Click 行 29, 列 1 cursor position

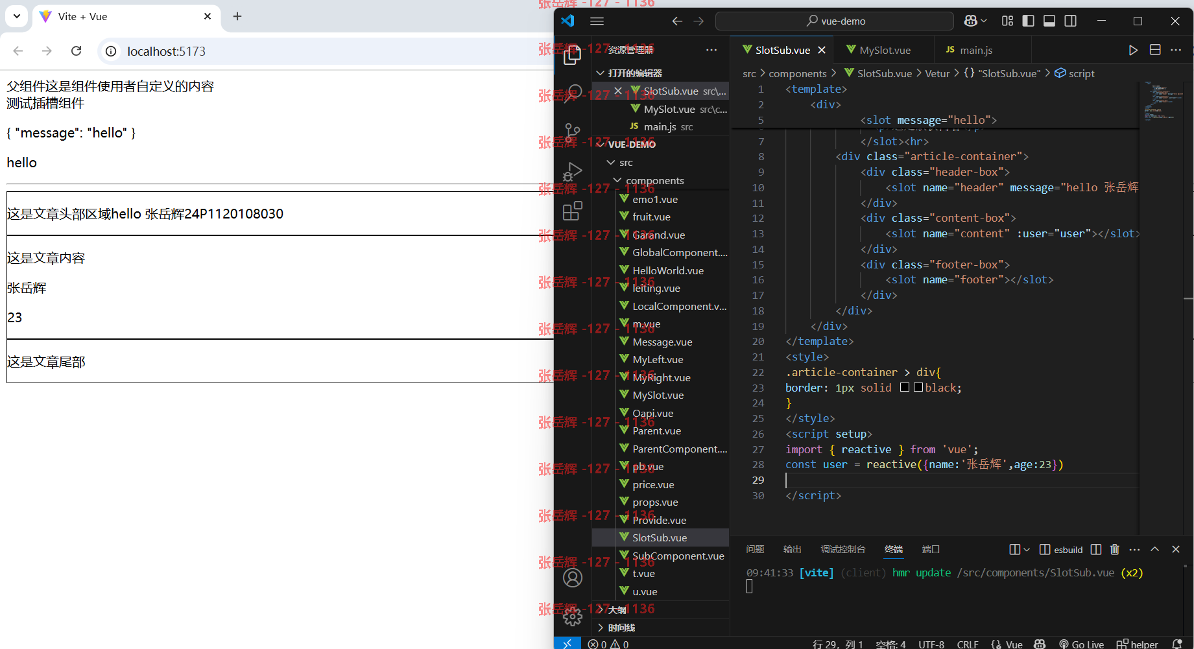(x=838, y=644)
